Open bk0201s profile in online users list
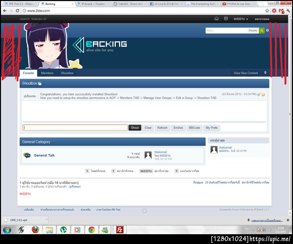The width and height of the screenshot is (293, 244). (x=25, y=194)
